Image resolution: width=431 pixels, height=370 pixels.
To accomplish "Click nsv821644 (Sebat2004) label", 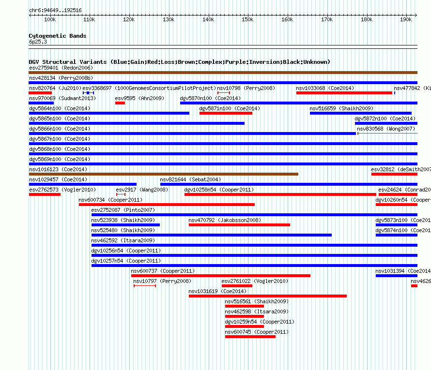I will tap(190, 179).
